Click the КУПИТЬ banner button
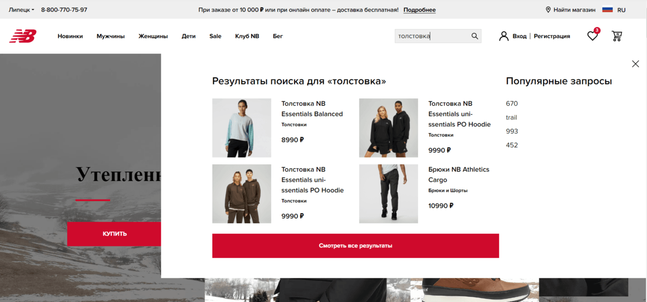 [x=114, y=234]
